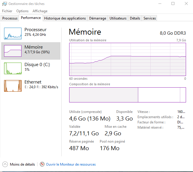This screenshot has width=193, height=172.
Task: Open the Utilisateurs tab
Action: pos(118,18)
